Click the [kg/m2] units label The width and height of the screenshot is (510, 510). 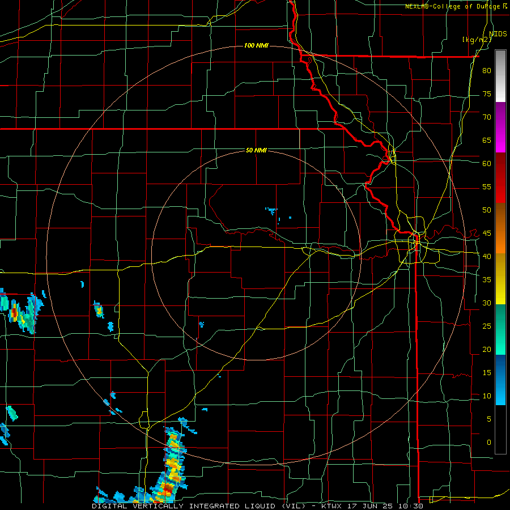point(477,40)
